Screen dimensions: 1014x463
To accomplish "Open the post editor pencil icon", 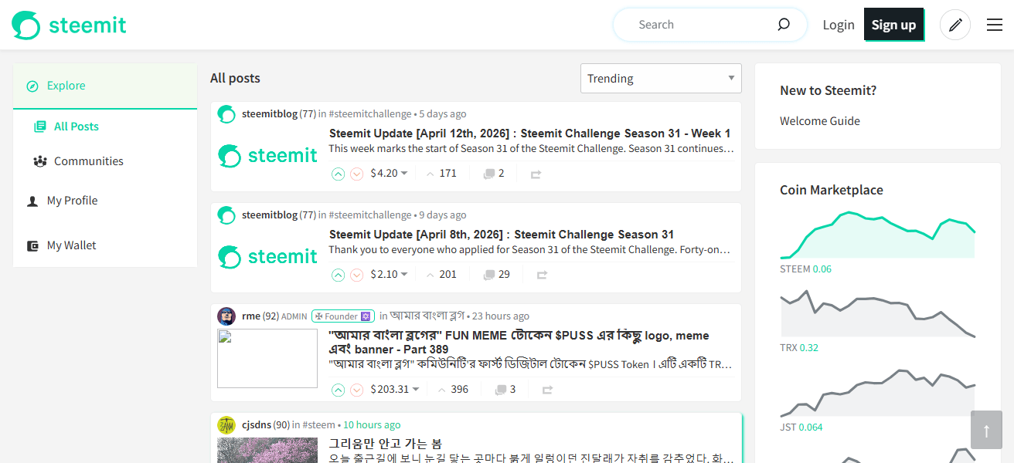I will point(955,25).
